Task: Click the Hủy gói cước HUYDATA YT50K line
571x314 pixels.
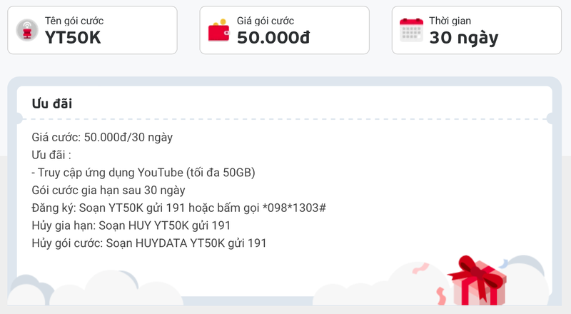Action: (149, 243)
